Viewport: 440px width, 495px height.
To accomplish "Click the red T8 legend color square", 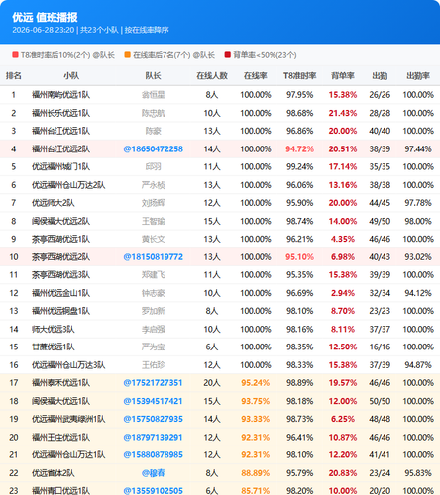I will click(x=15, y=55).
